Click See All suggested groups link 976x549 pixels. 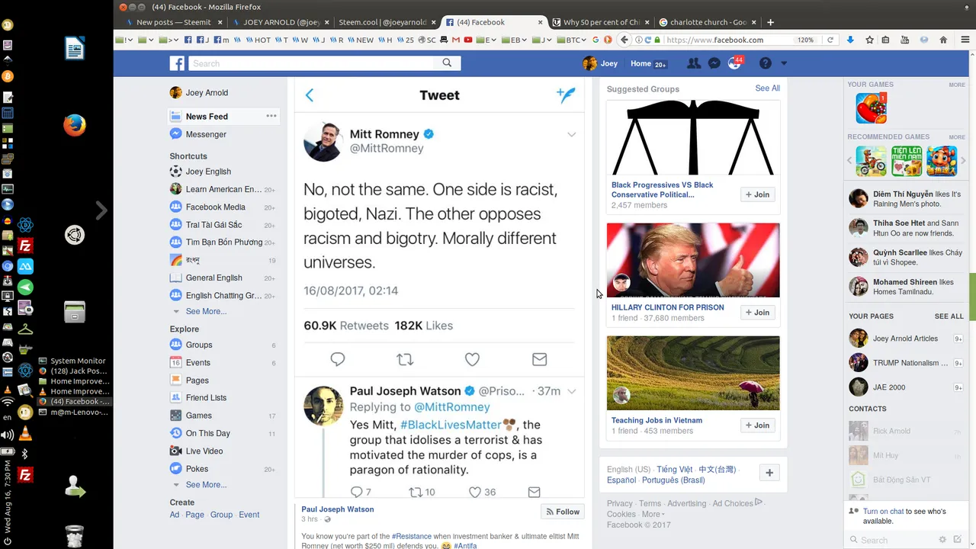(x=767, y=88)
